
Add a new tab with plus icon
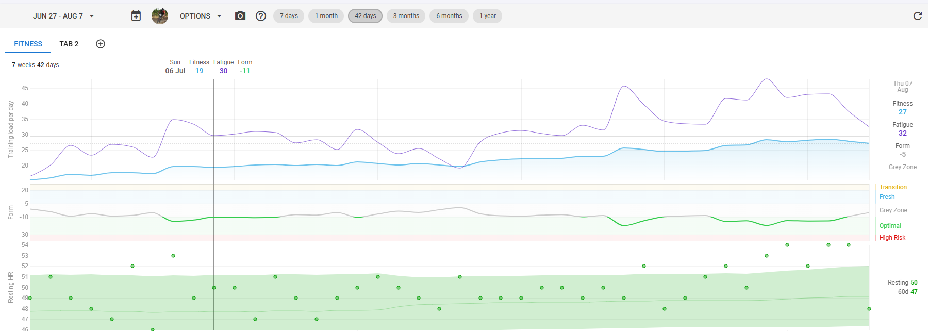click(101, 44)
